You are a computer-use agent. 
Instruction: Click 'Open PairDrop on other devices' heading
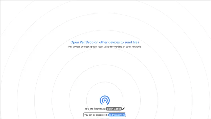pos(105,42)
